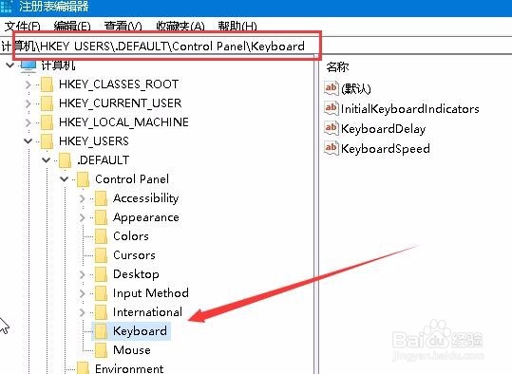The width and height of the screenshot is (512, 374).
Task: Click the KeyboardDelay value icon
Action: click(x=332, y=128)
